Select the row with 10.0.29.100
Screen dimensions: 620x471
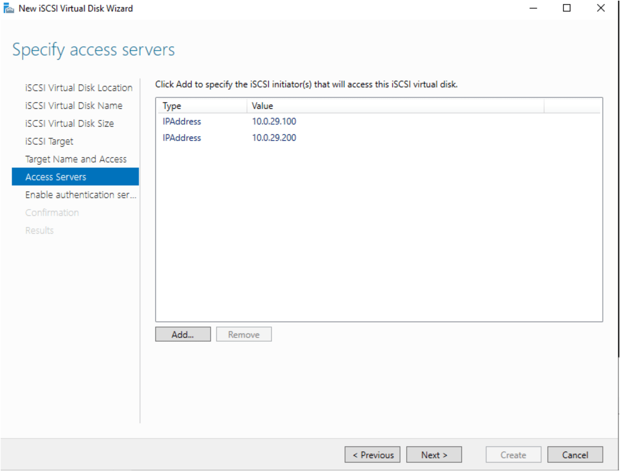[x=379, y=121]
